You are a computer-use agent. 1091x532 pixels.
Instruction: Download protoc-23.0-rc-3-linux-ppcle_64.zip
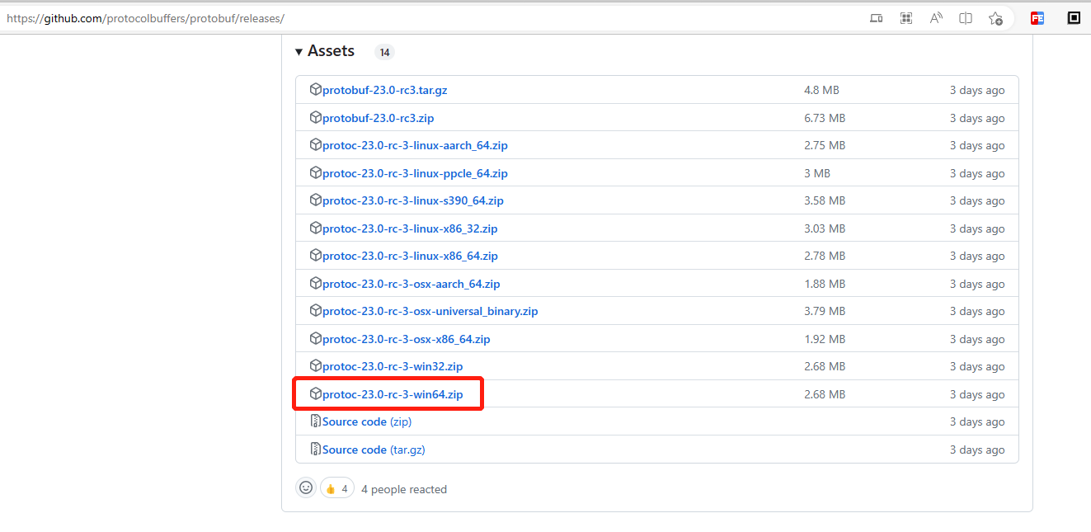coord(416,173)
